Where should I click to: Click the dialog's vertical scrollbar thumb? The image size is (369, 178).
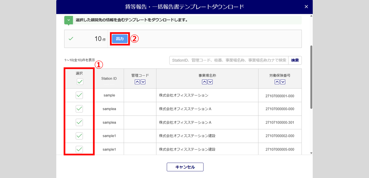[x=311, y=77]
